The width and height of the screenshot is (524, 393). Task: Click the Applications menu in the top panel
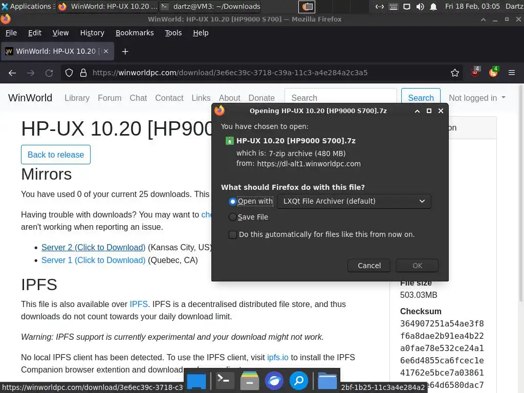click(x=28, y=6)
